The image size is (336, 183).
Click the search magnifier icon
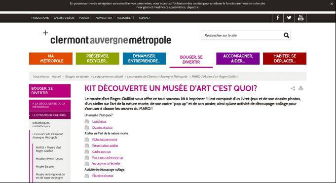click(286, 36)
